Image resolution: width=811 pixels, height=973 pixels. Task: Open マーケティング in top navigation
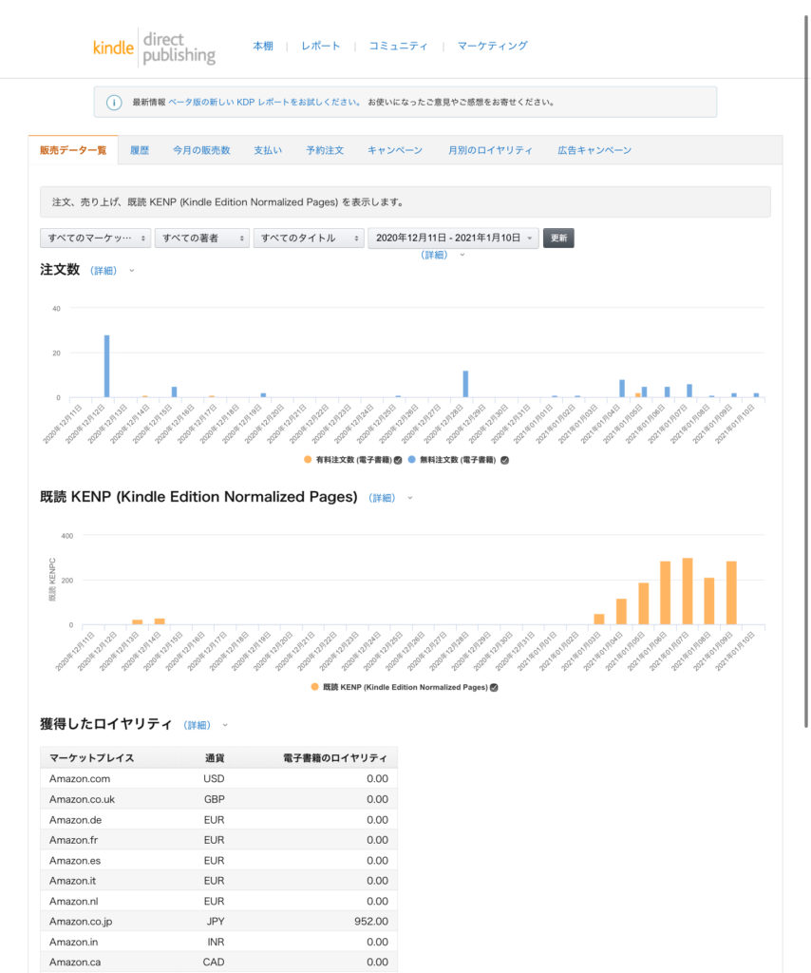(x=492, y=46)
